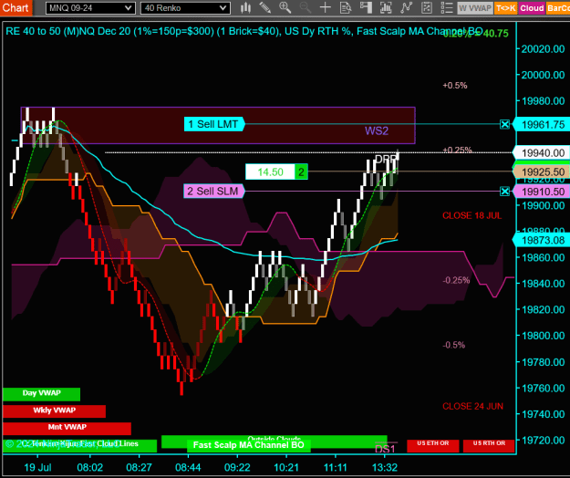
Task: Click the 20000.00 price axis label
Action: [x=544, y=75]
